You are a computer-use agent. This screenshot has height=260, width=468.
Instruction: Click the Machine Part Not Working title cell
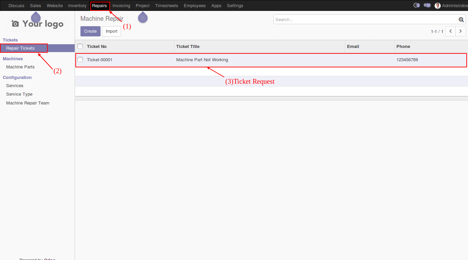tap(202, 60)
